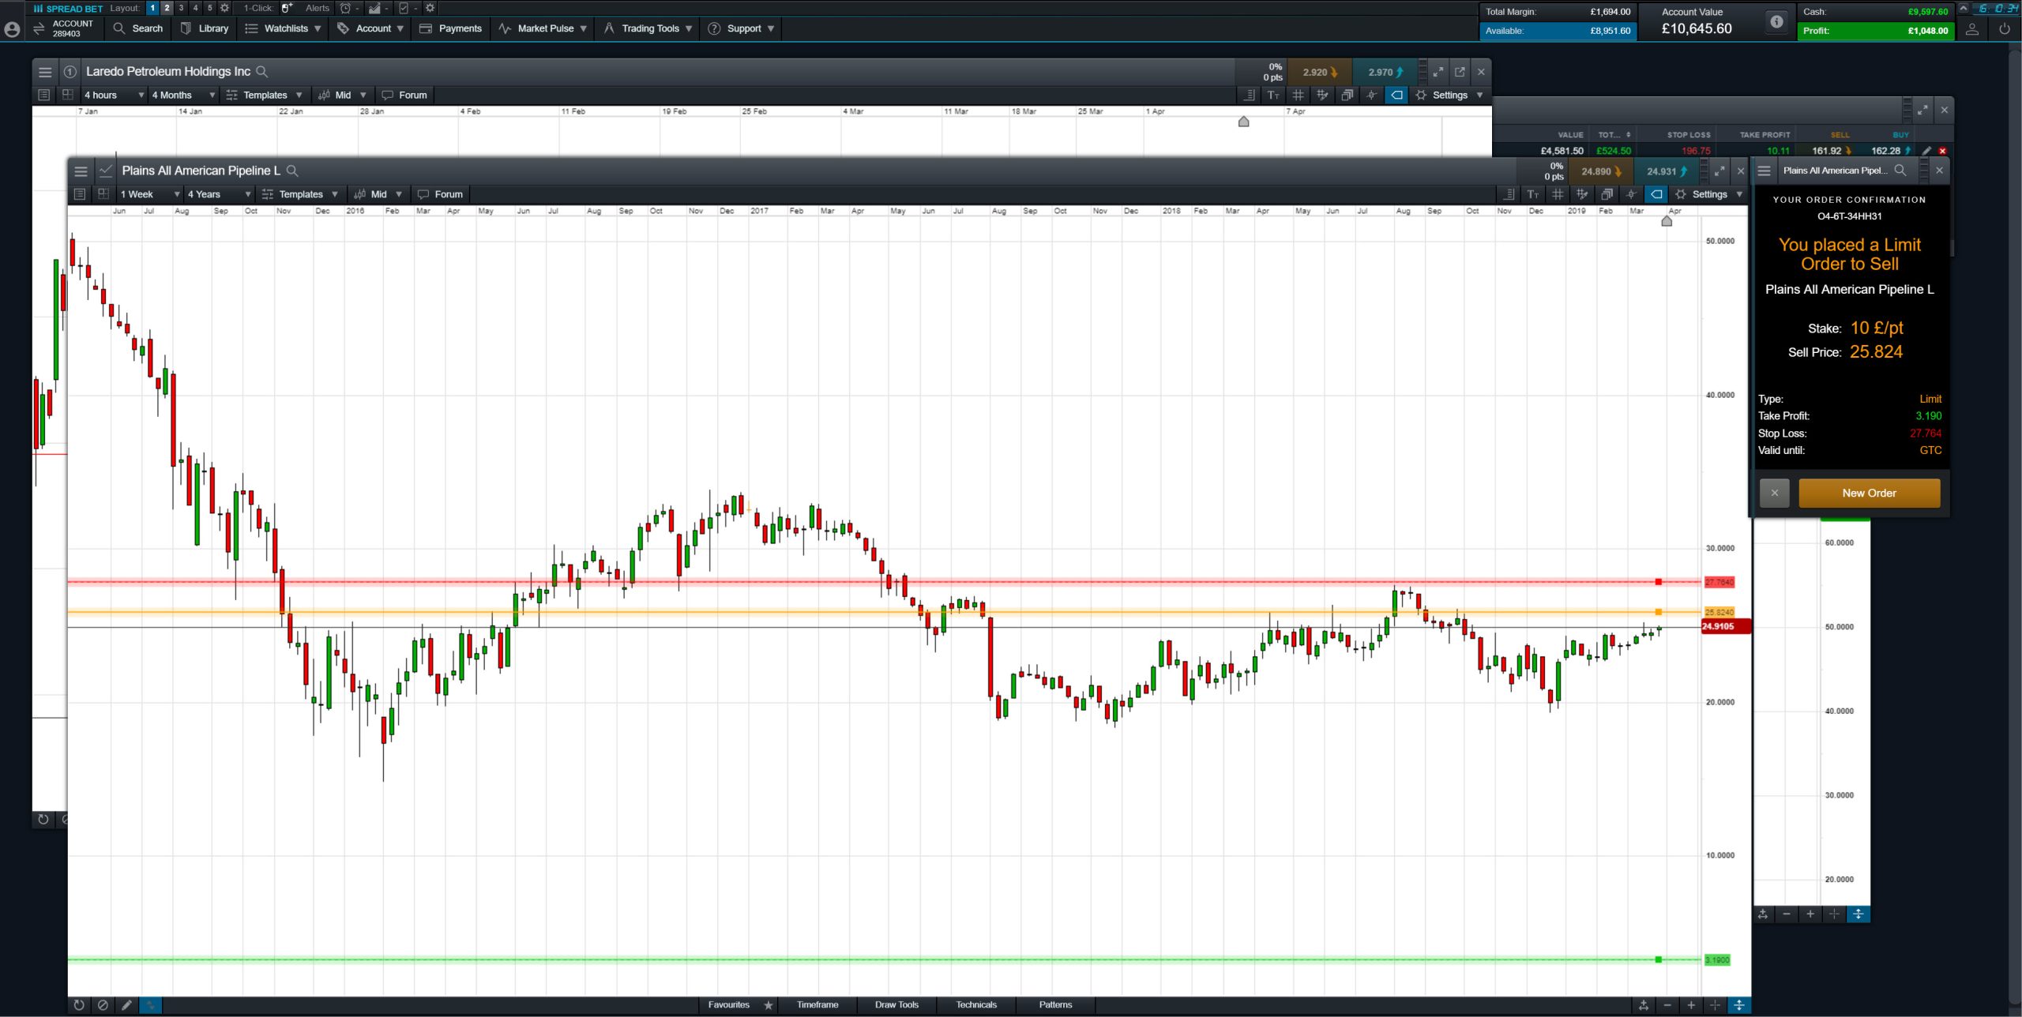
Task: Click the search magnifier next to Plains All American Pipeline L
Action: pyautogui.click(x=292, y=171)
